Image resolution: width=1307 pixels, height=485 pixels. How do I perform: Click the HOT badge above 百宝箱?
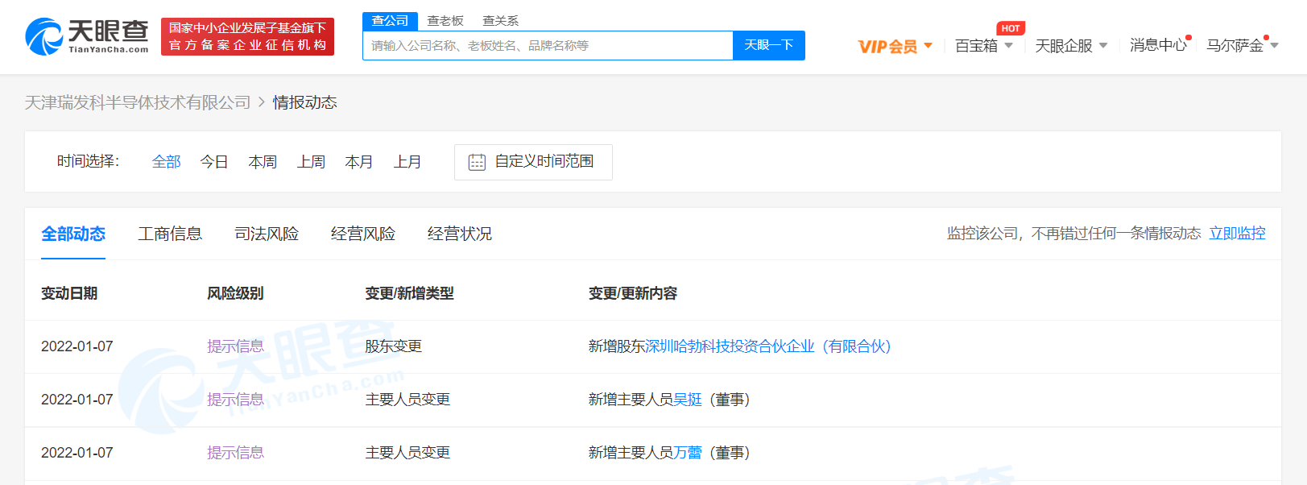pyautogui.click(x=1010, y=28)
